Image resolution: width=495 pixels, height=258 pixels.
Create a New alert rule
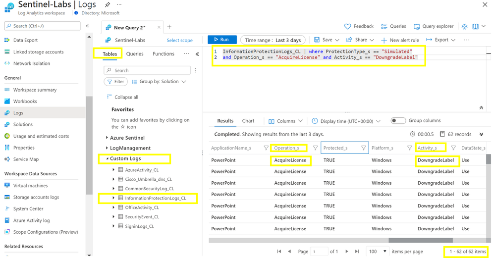tap(400, 40)
